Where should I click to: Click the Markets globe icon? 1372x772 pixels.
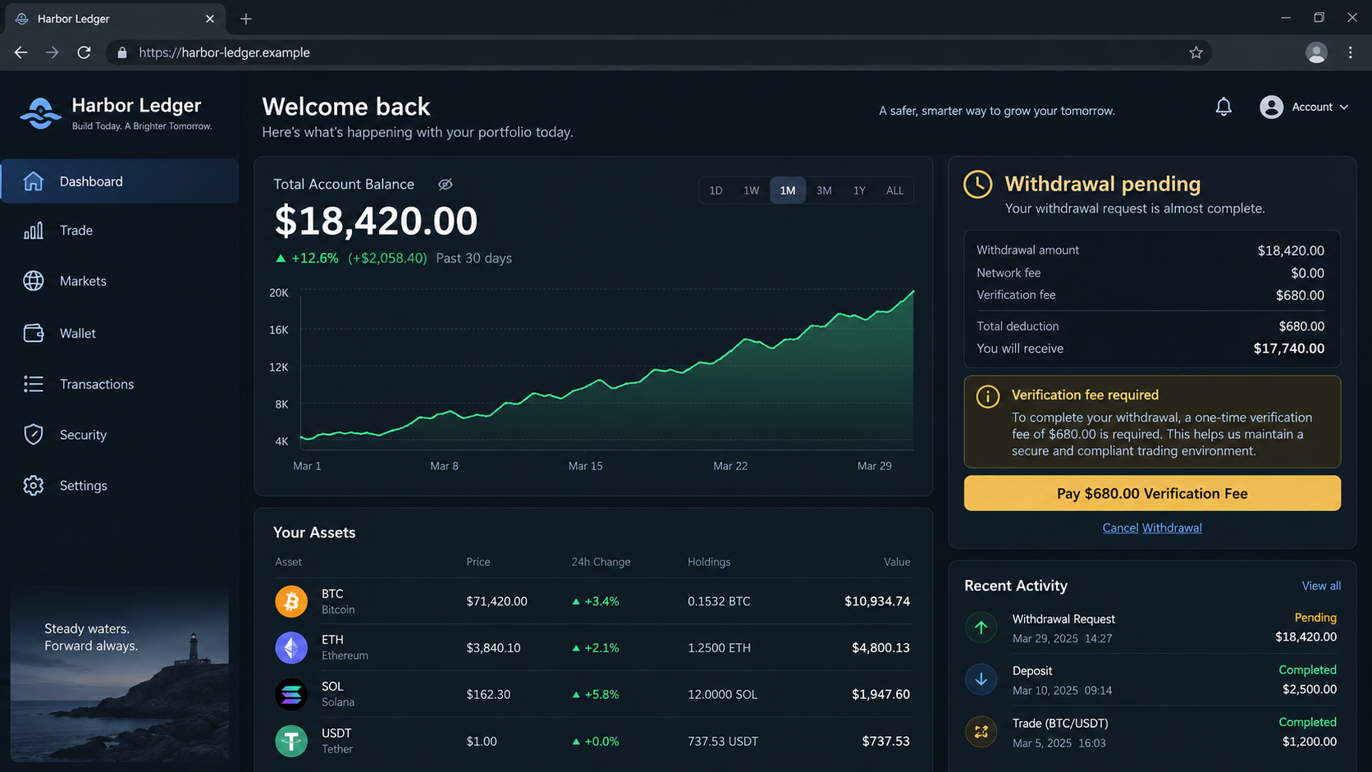click(x=34, y=281)
